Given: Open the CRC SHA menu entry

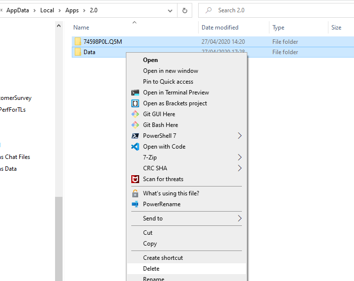Looking at the screenshot, I should [186, 168].
